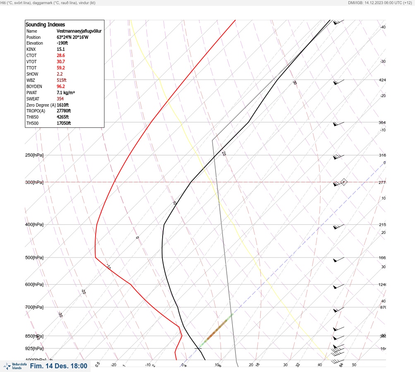Click the -40 temperature label at top right
Screen dimensions: 415x372
tap(383, 27)
